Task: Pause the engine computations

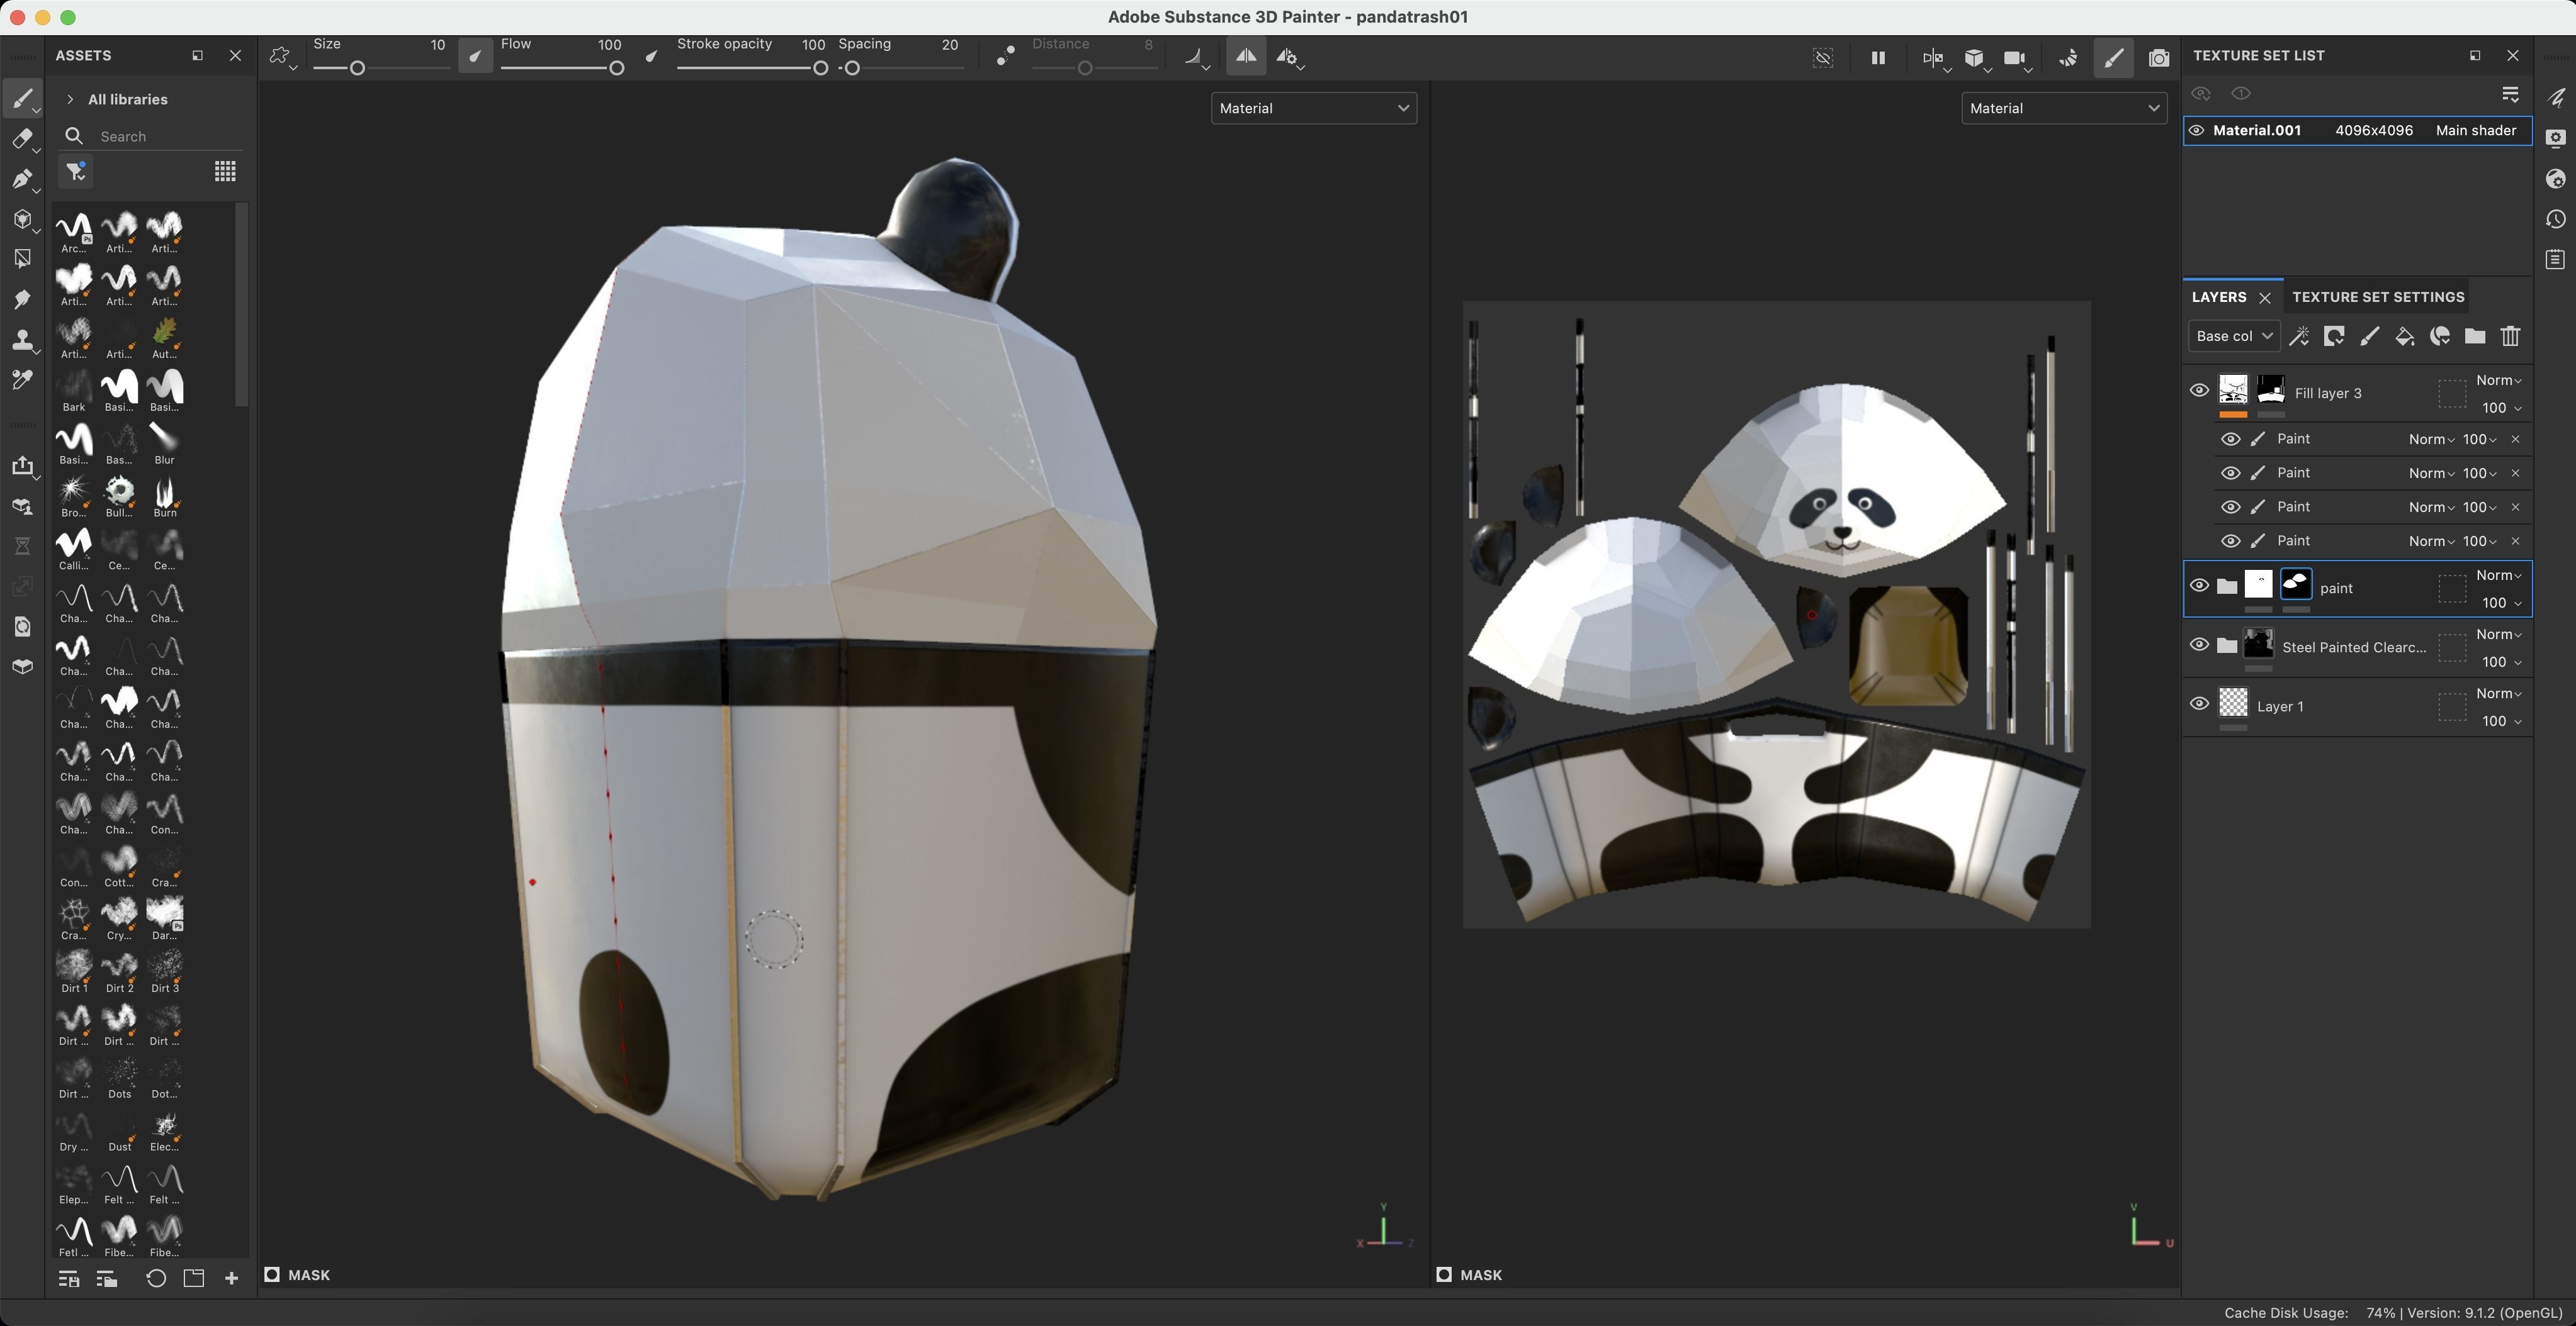Action: tap(1877, 58)
